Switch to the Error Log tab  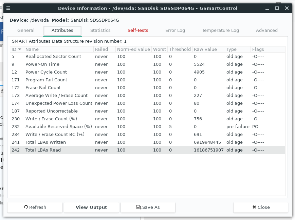175,30
